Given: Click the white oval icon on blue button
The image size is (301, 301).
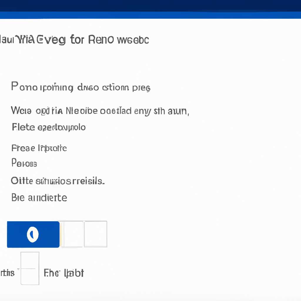Looking at the screenshot, I should coord(33,234).
